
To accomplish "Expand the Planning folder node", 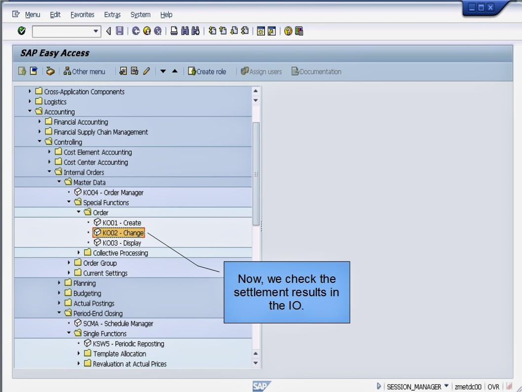I will 59,283.
